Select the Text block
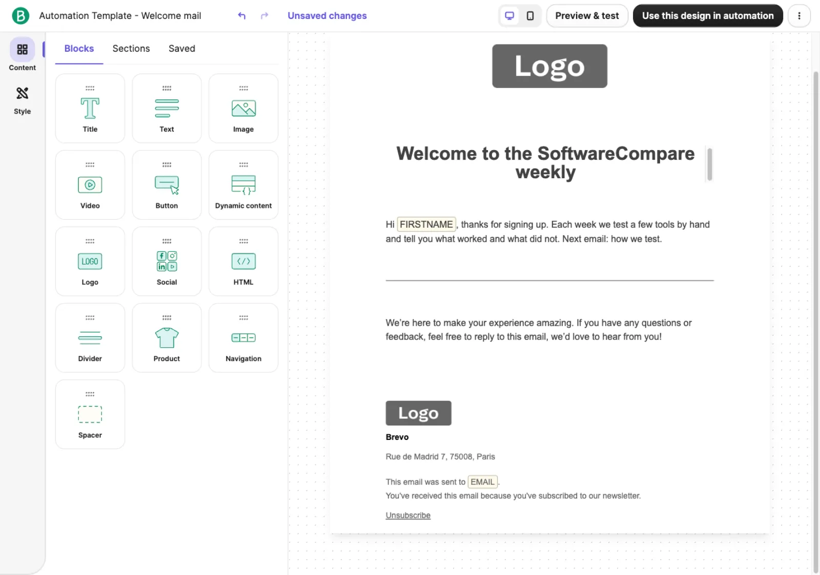The width and height of the screenshot is (820, 575). tap(167, 109)
